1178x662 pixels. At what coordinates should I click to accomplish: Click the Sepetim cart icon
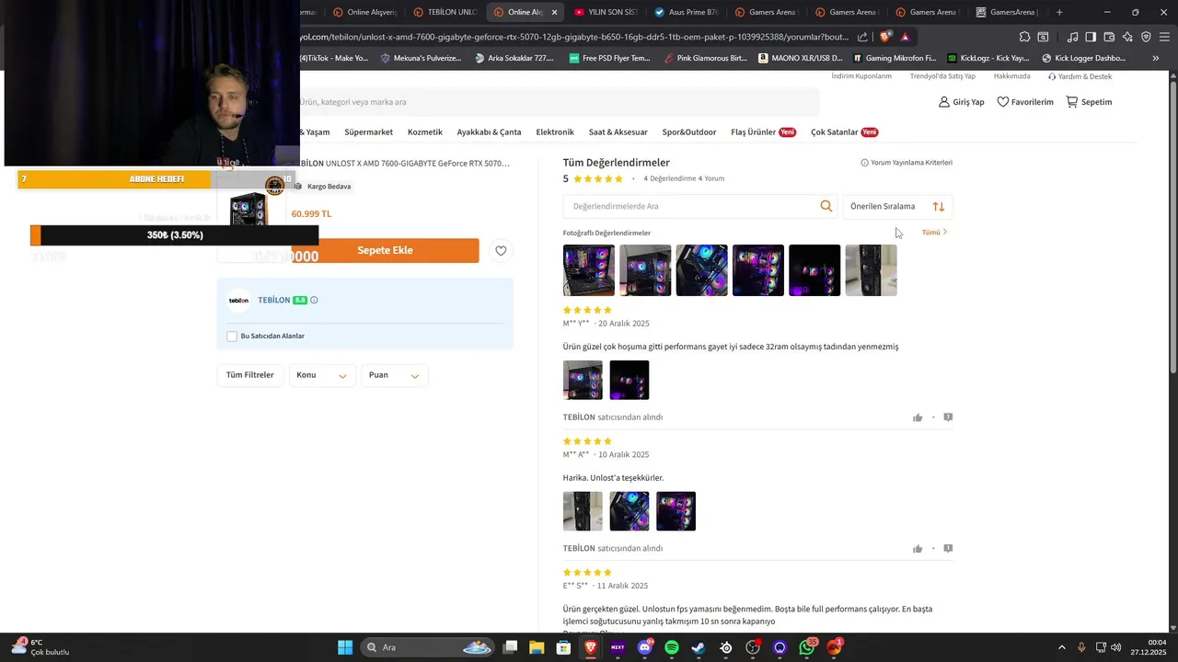(1071, 102)
